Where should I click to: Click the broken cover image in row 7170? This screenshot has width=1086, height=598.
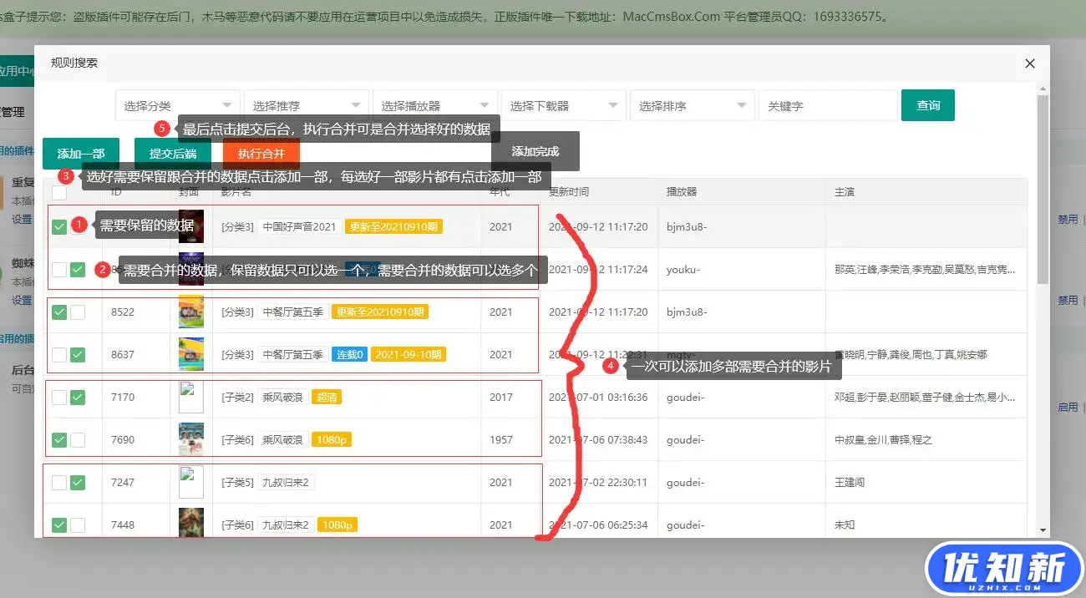191,397
